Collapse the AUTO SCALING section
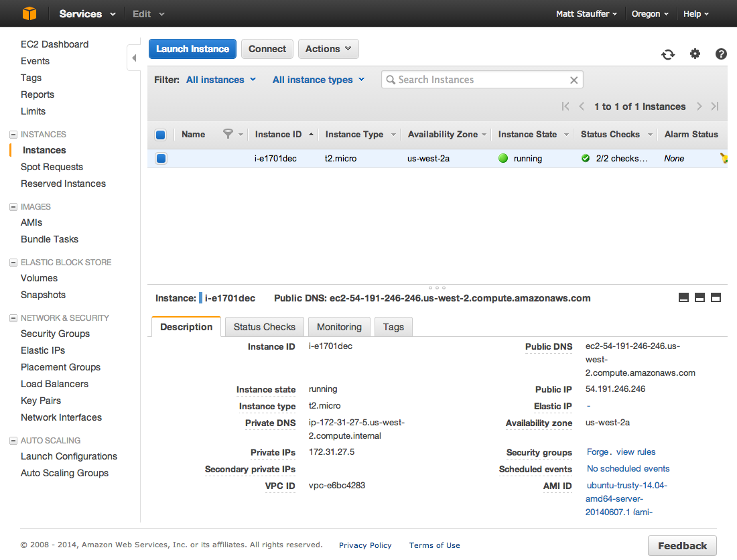 13,441
